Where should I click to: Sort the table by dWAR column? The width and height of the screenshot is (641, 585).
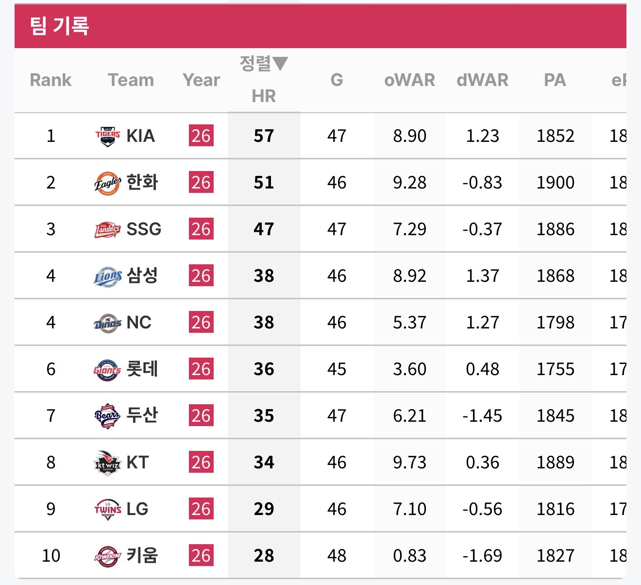tap(482, 80)
